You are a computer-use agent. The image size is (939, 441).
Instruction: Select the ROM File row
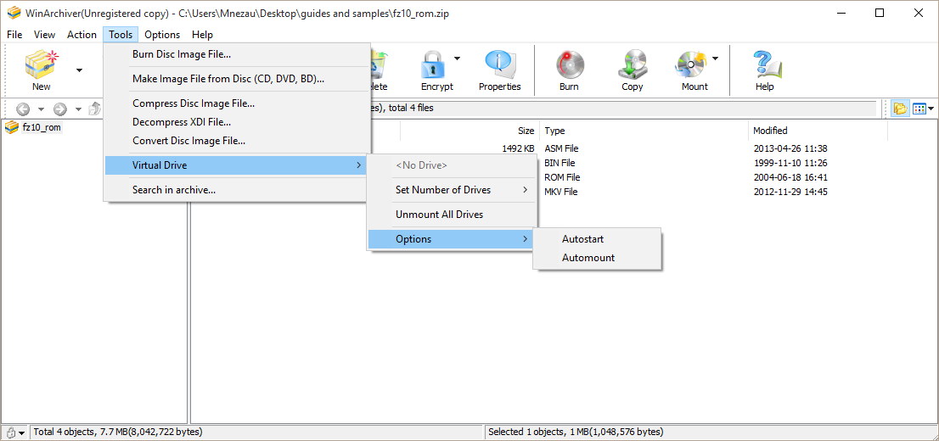pyautogui.click(x=561, y=177)
